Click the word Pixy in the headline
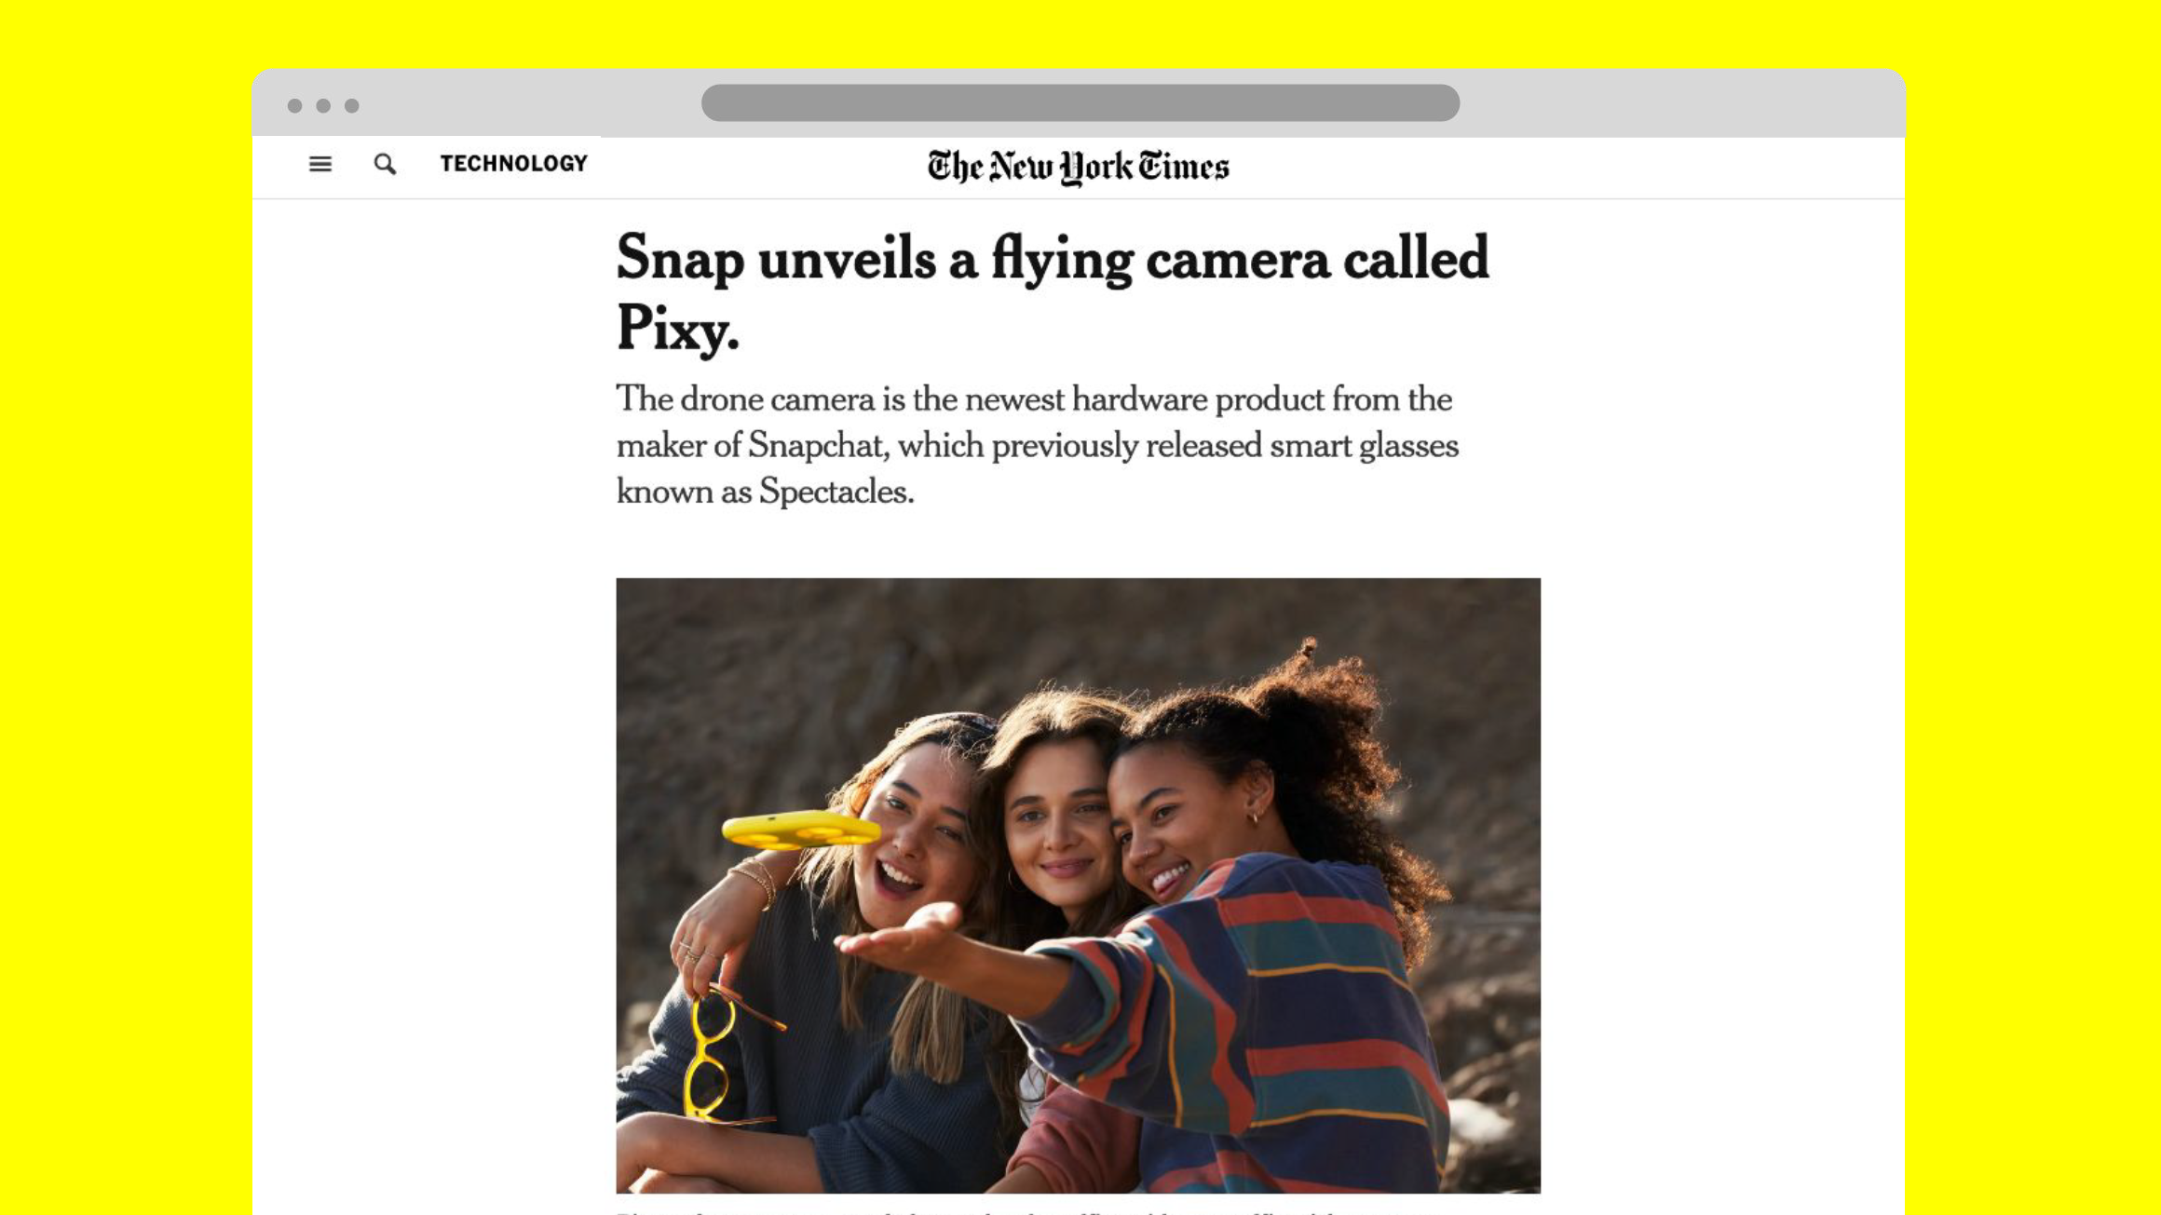 [677, 329]
